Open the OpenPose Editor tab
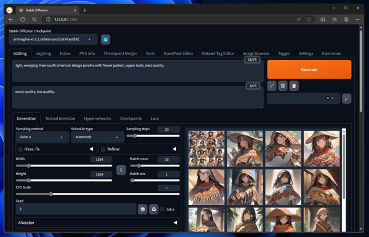Image resolution: width=369 pixels, height=237 pixels. click(x=178, y=53)
